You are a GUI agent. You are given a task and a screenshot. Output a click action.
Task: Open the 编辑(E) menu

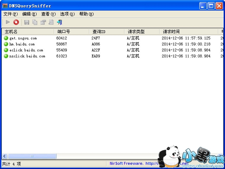[29, 14]
